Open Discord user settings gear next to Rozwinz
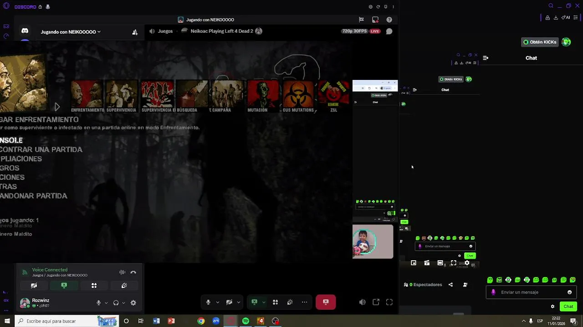 (x=133, y=303)
